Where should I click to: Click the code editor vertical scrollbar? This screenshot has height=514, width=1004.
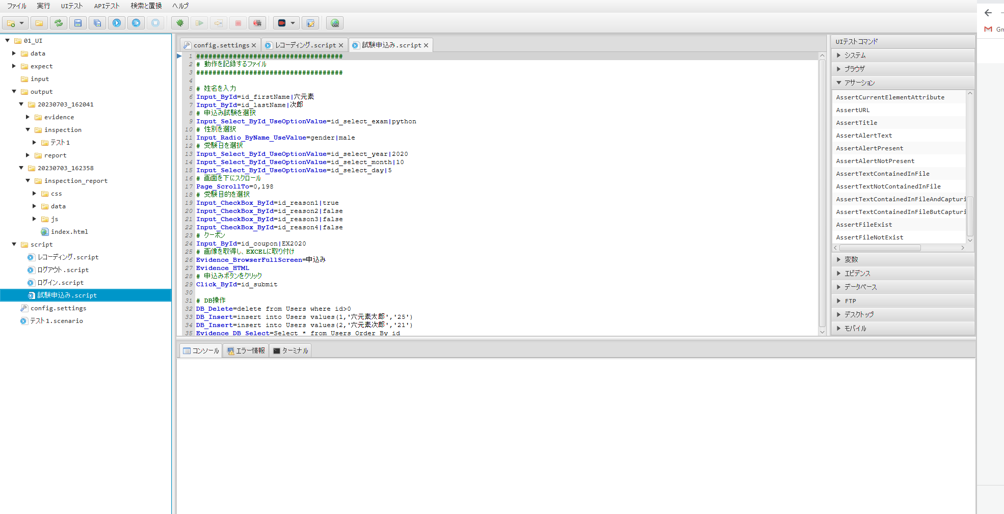pos(822,194)
